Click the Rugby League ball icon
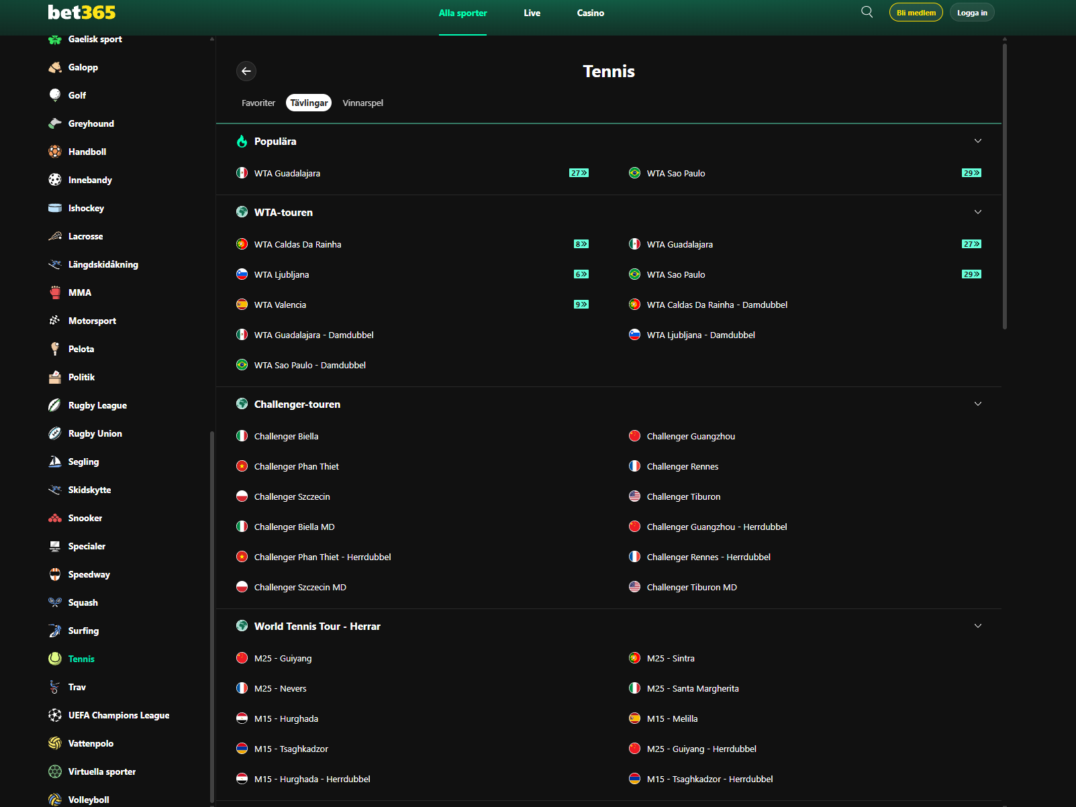This screenshot has height=807, width=1076. pos(55,405)
